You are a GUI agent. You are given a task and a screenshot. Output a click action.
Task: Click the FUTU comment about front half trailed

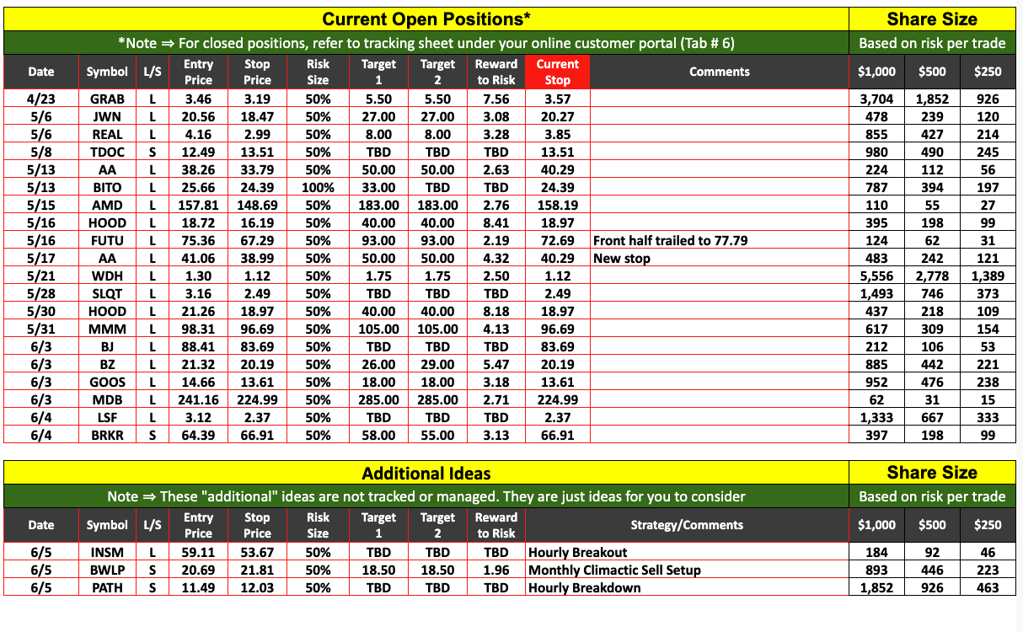click(x=670, y=240)
